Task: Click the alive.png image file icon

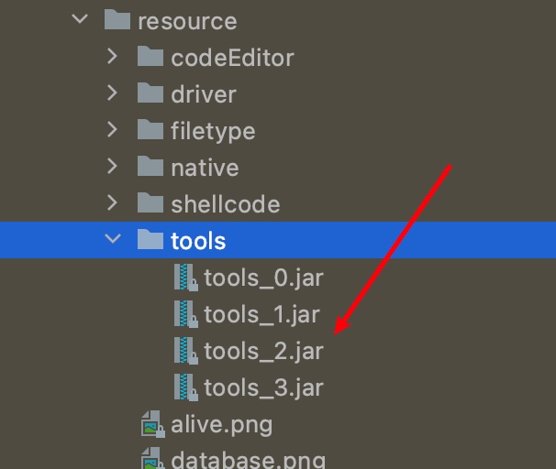Action: pos(153,424)
